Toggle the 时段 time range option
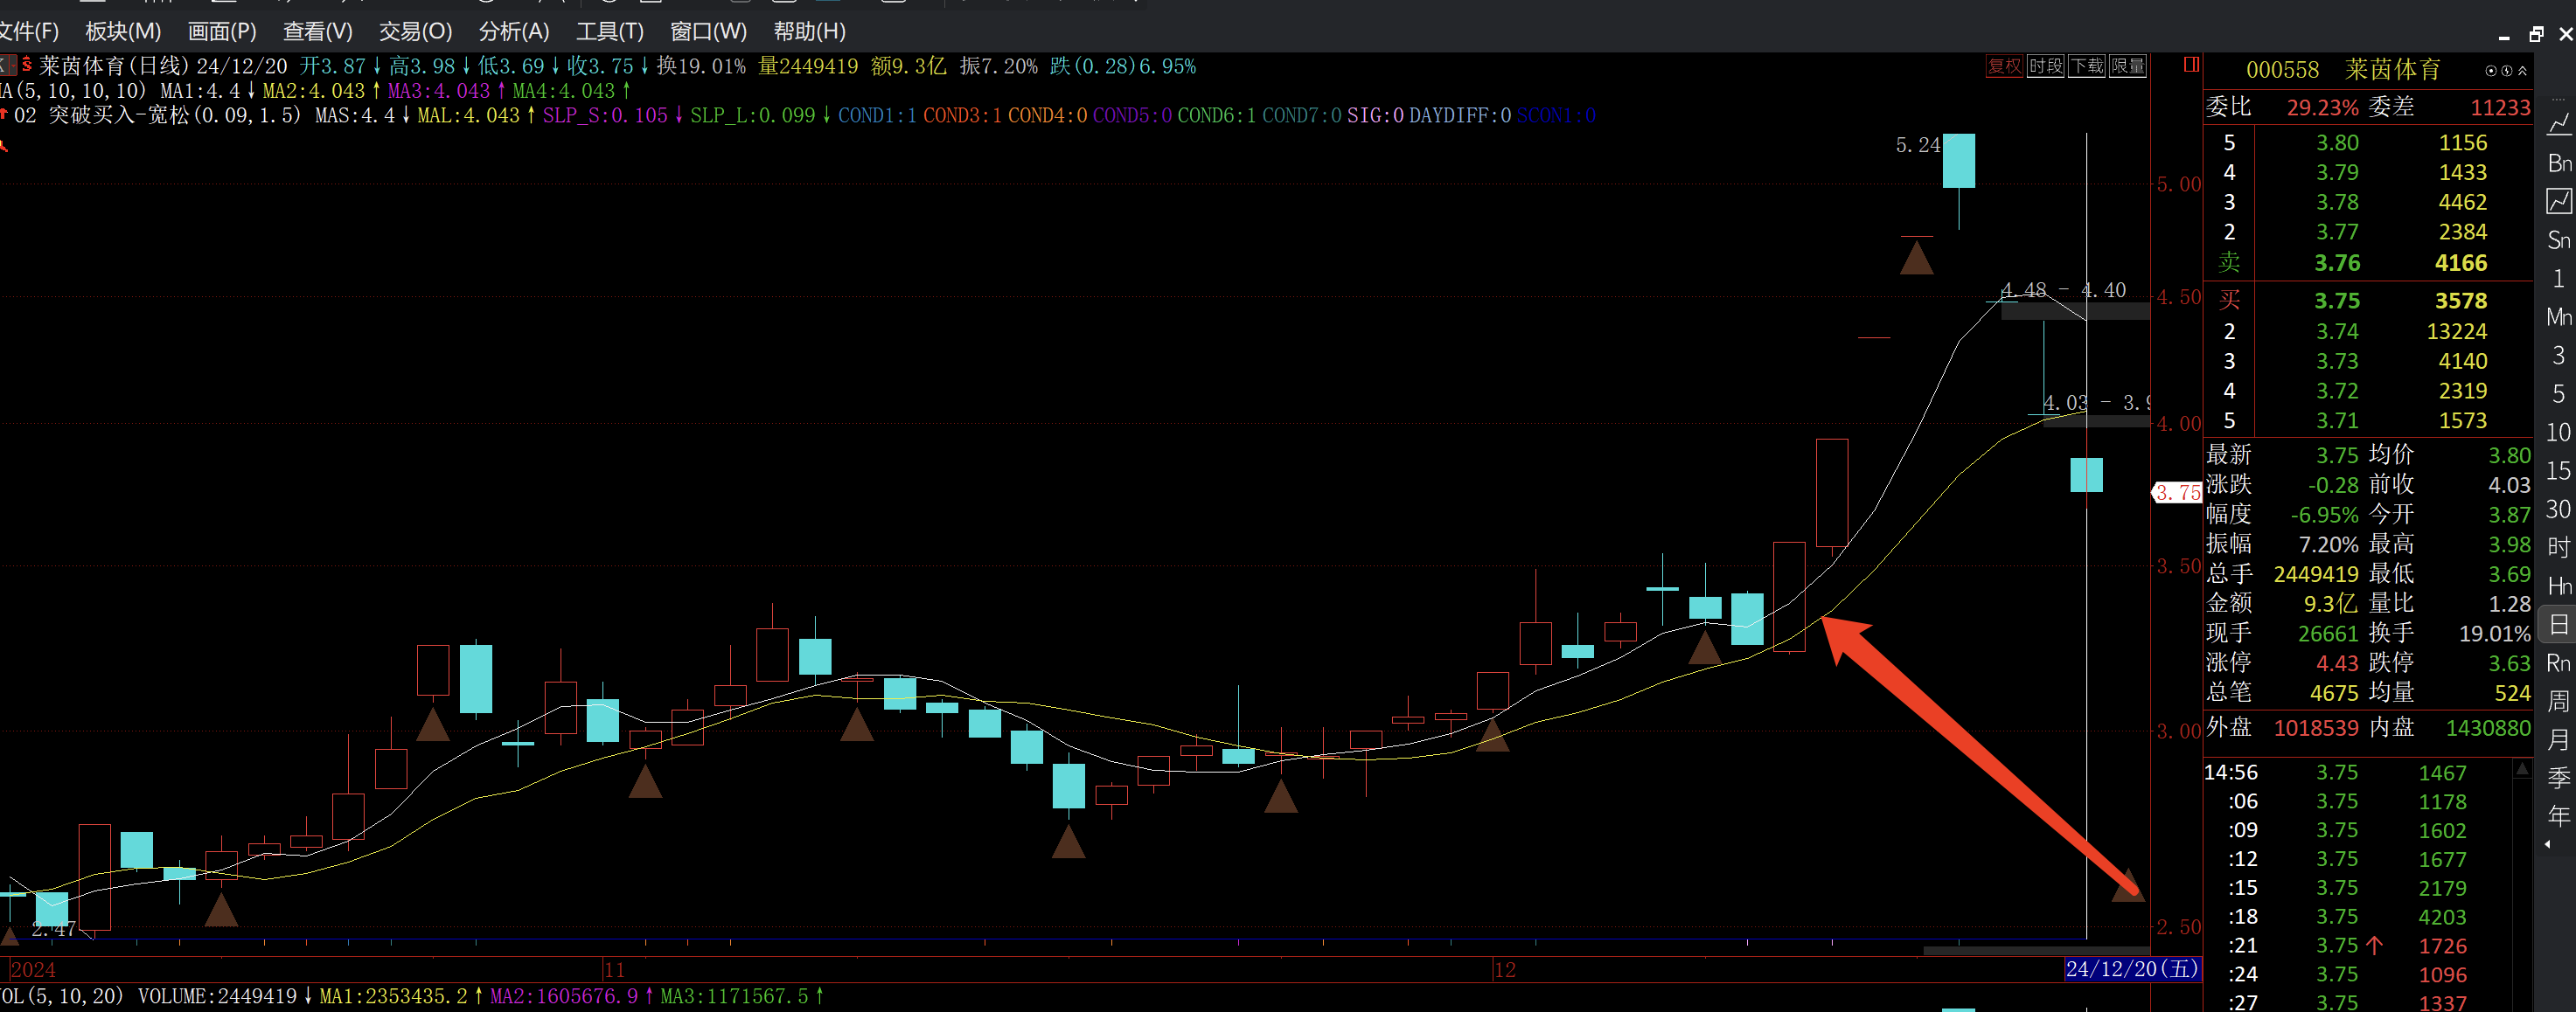The height and width of the screenshot is (1012, 2576). coord(2045,66)
